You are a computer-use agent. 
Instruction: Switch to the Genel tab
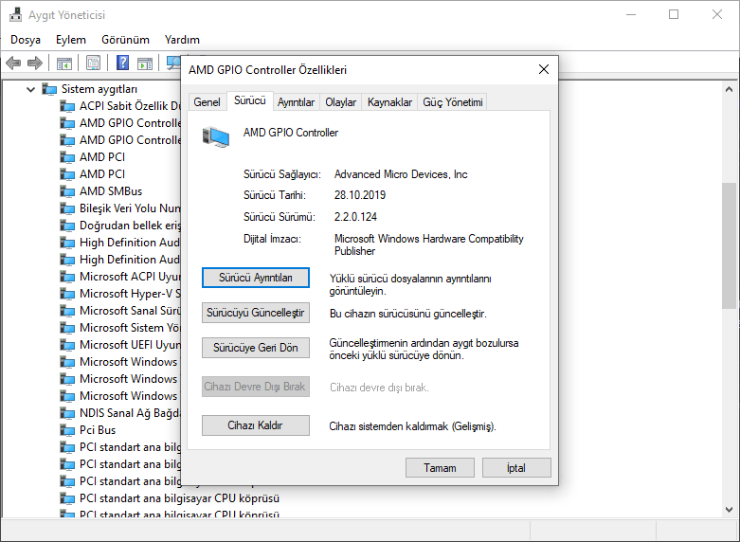point(207,102)
